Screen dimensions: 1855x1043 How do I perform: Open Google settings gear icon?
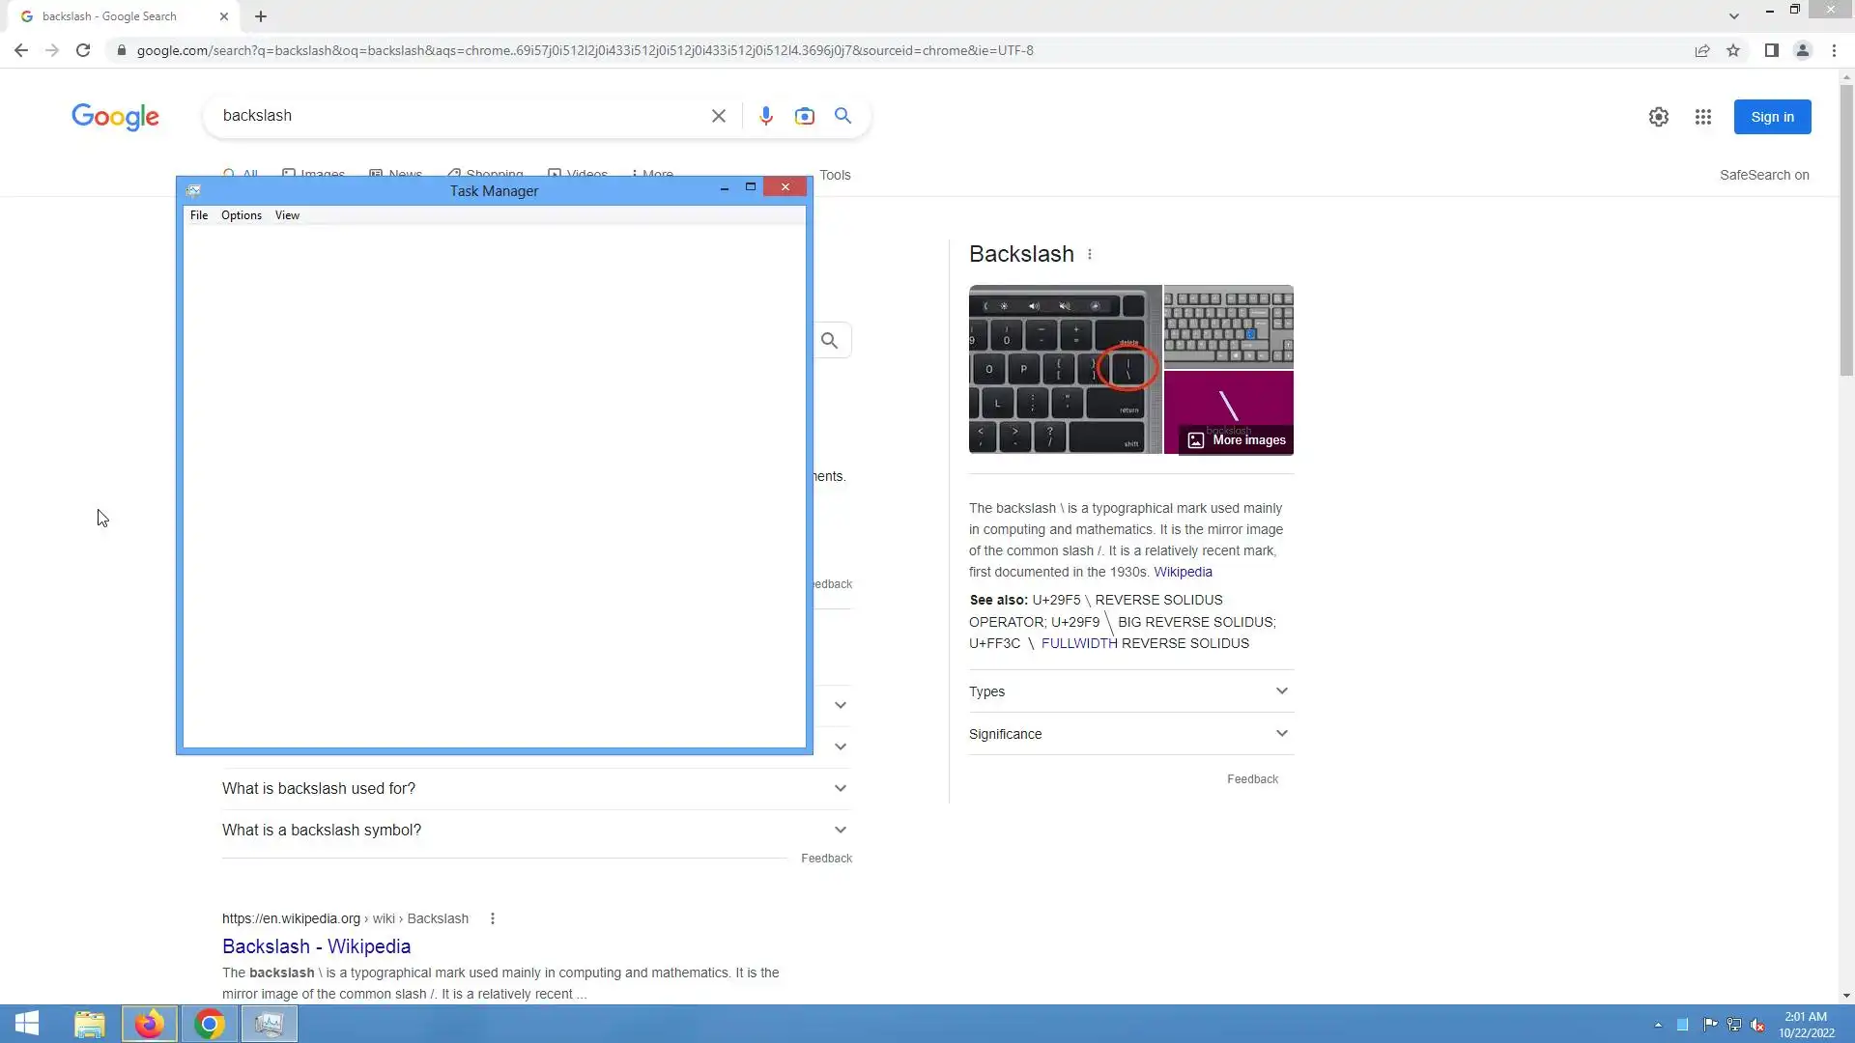coord(1658,117)
